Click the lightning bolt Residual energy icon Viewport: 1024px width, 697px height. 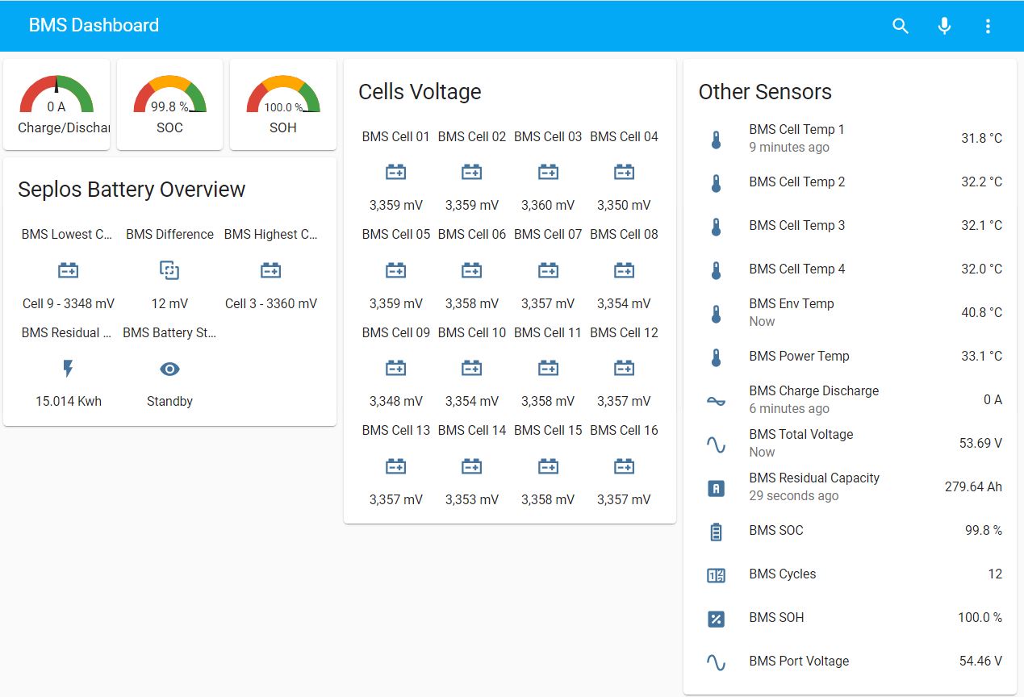pyautogui.click(x=68, y=369)
